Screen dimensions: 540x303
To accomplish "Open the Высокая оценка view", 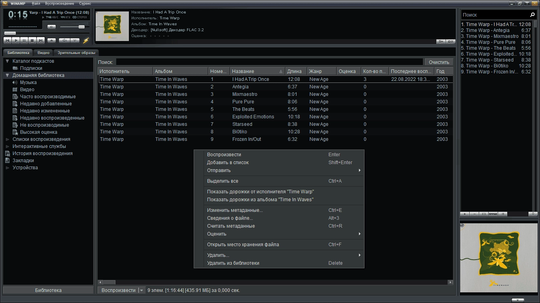I will click(x=38, y=132).
